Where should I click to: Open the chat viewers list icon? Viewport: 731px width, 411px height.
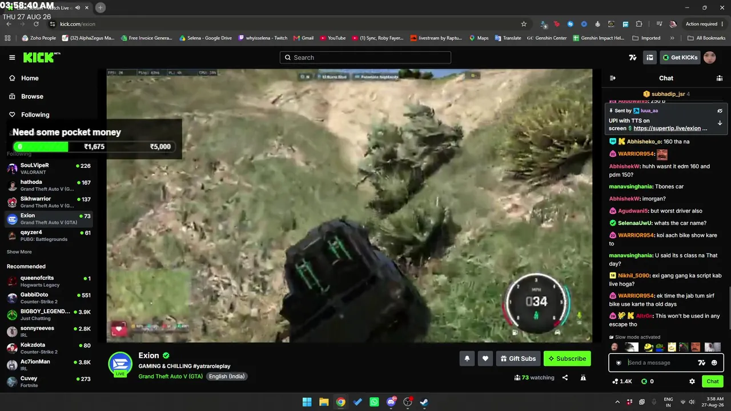tap(720, 78)
